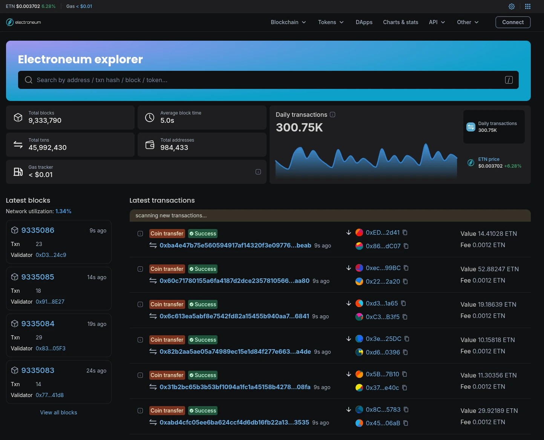This screenshot has width=544, height=440.
Task: Expand details of transaction 0x60c7...aa80
Action: [x=140, y=269]
